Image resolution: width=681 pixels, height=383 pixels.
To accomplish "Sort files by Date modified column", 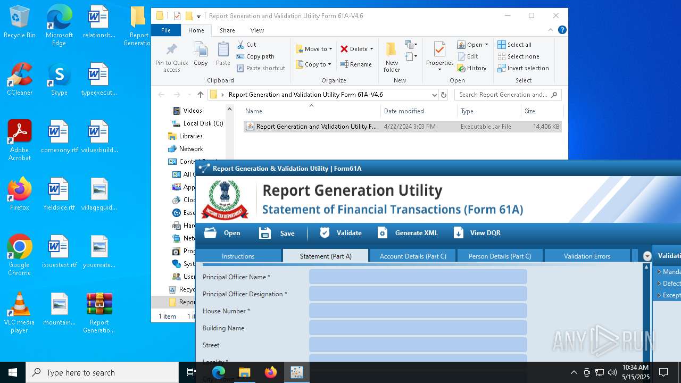I will click(x=419, y=111).
